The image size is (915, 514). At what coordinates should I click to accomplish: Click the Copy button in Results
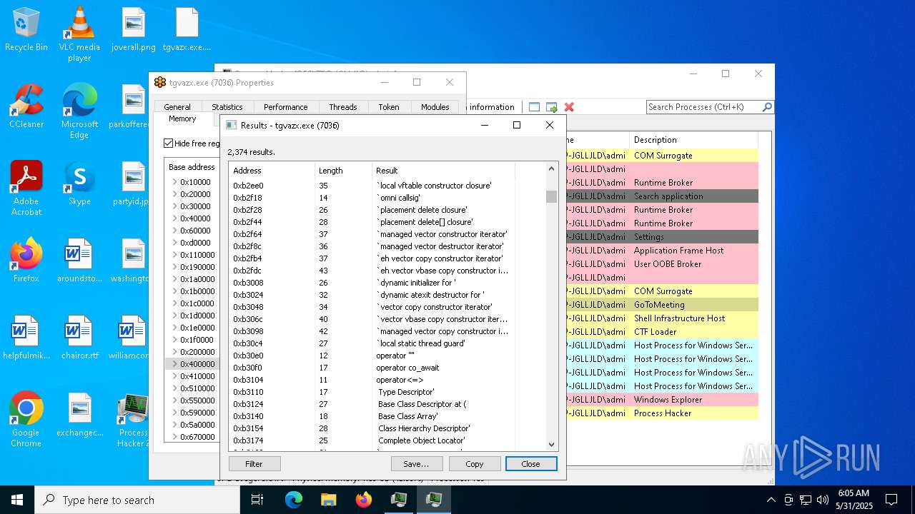(474, 464)
